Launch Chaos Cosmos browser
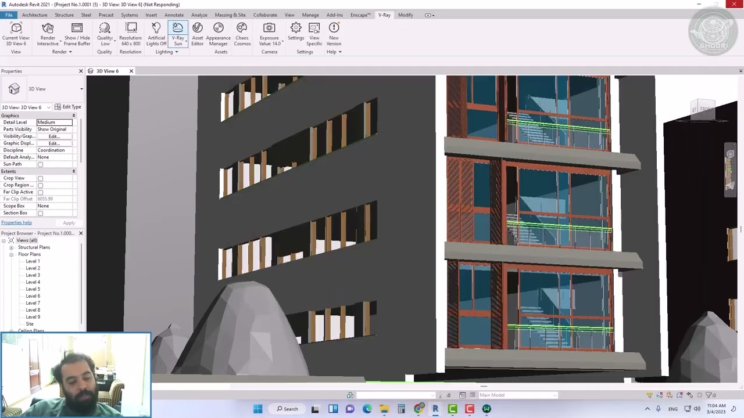The width and height of the screenshot is (744, 418). click(x=242, y=34)
